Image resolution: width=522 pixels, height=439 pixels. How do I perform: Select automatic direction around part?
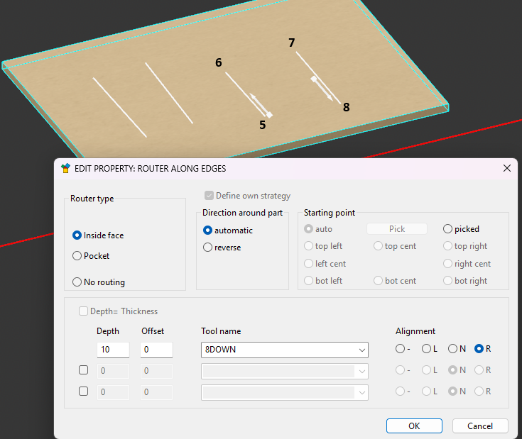click(208, 230)
